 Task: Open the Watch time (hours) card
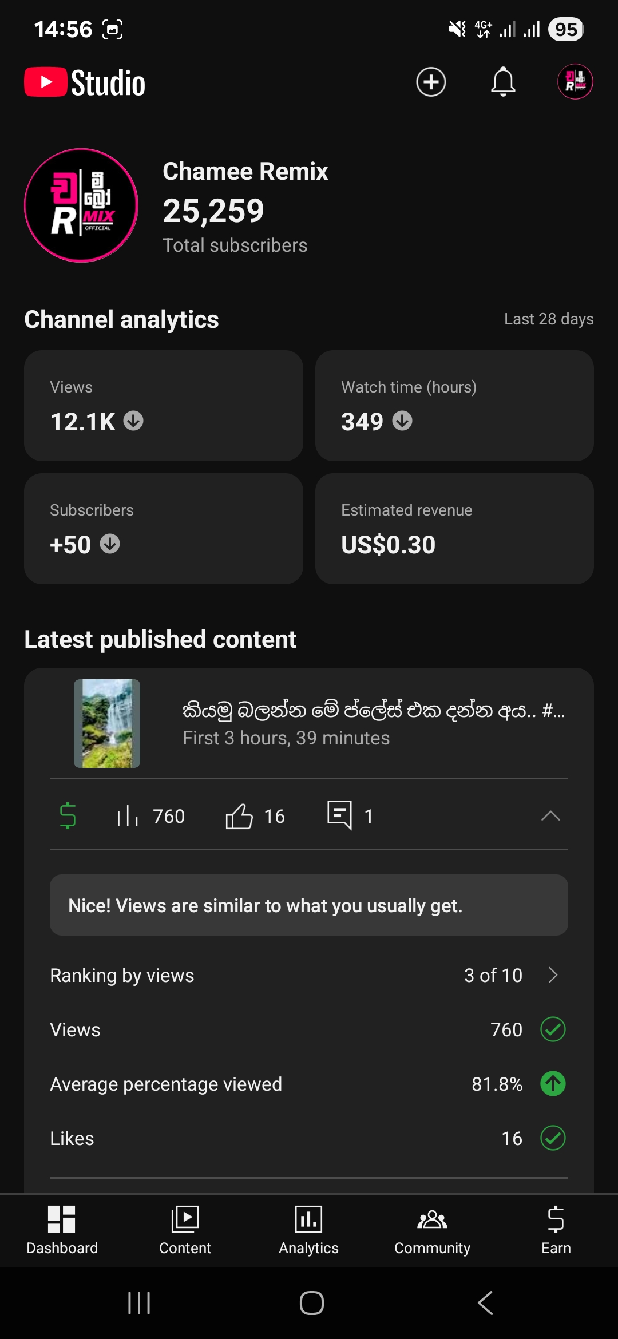tap(454, 406)
